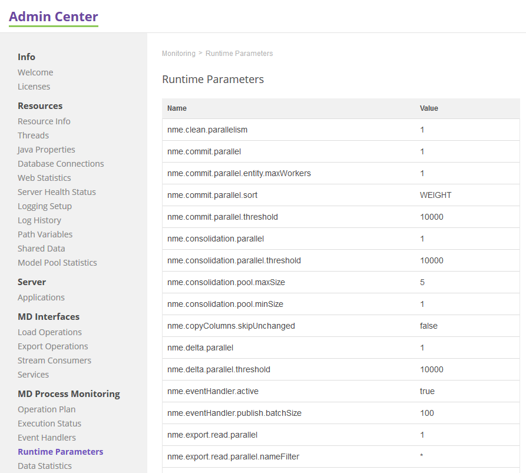526x473 pixels.
Task: Select Threads in the Resources section
Action: pos(33,135)
